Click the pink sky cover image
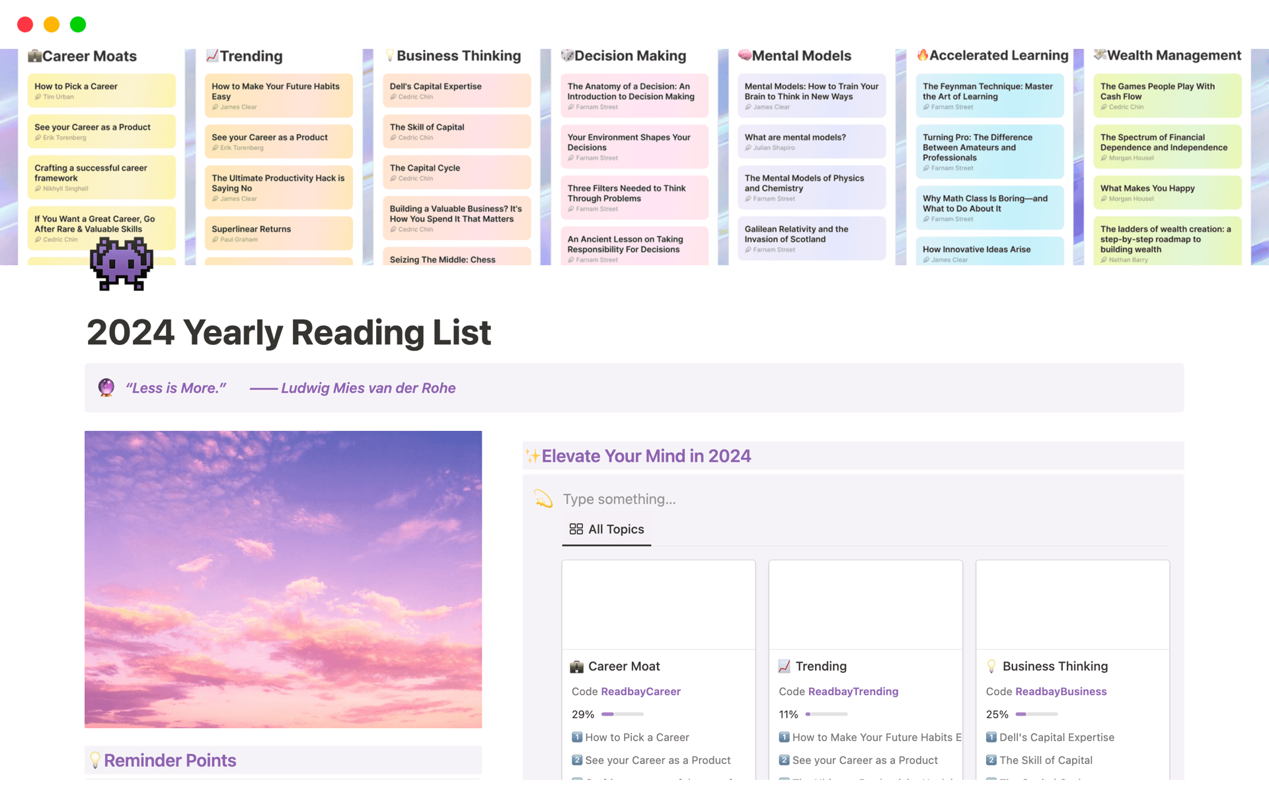 pyautogui.click(x=283, y=579)
